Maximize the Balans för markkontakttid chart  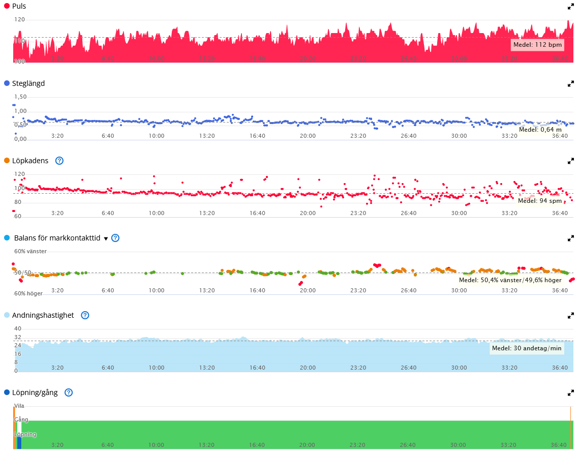tap(570, 238)
